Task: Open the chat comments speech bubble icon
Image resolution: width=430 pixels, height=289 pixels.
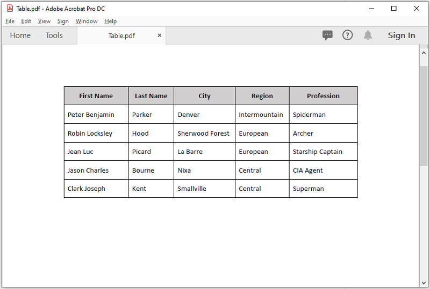Action: coord(327,35)
